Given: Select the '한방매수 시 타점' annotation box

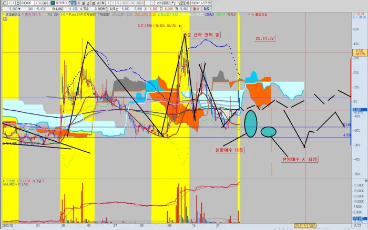Looking at the screenshot, I should pyautogui.click(x=300, y=159).
